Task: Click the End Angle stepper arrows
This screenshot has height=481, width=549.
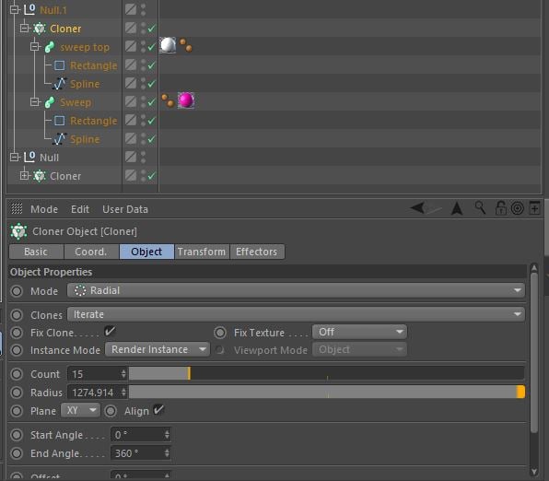Action: click(167, 453)
